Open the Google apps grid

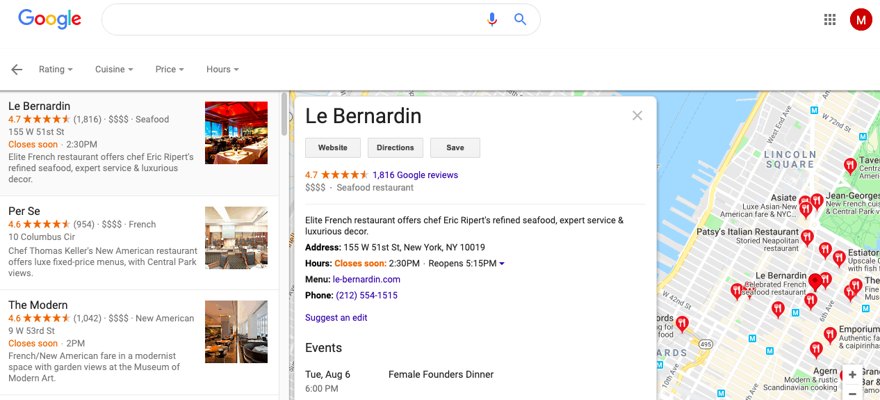(x=829, y=19)
